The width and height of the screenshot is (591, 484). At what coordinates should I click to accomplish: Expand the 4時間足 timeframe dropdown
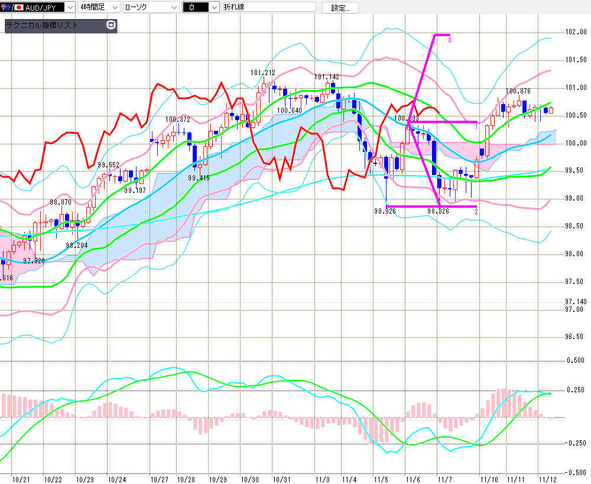click(113, 8)
